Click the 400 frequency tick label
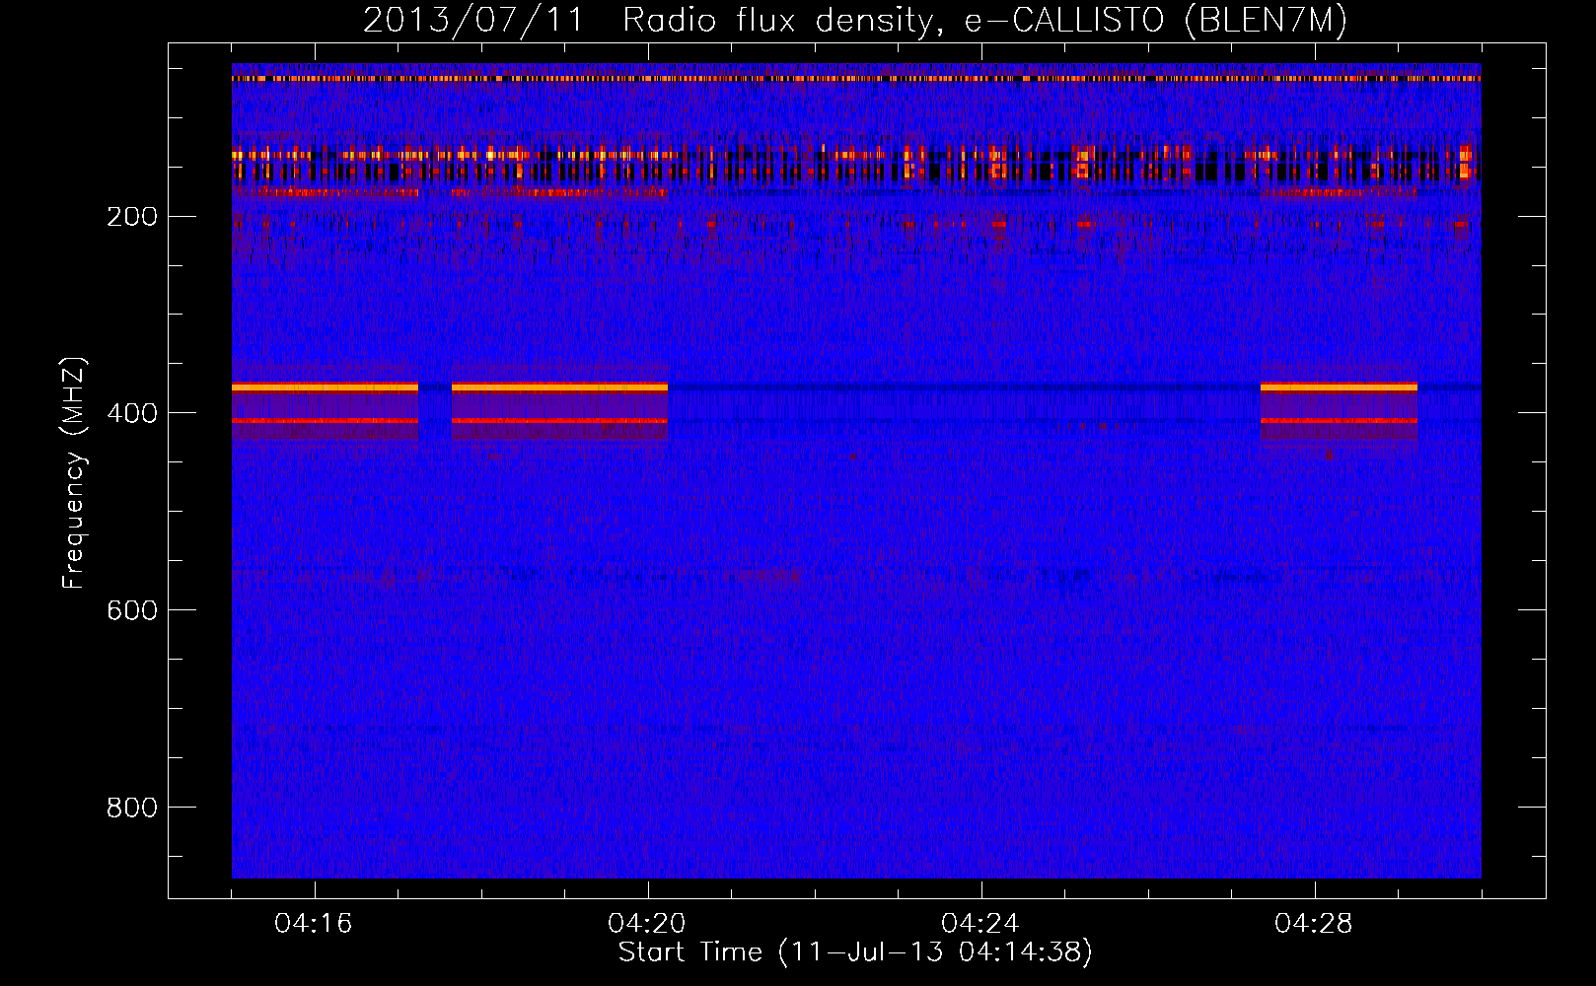Viewport: 1596px width, 986px height. point(132,413)
